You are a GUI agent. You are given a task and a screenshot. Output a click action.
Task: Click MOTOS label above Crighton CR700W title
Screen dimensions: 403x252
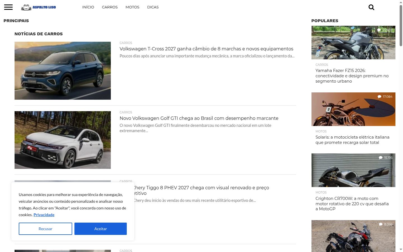(321, 192)
